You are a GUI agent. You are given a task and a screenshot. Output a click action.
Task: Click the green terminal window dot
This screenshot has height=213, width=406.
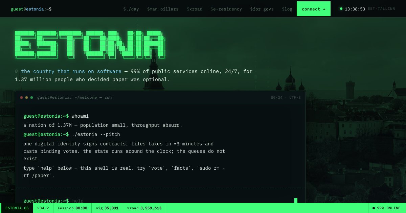pyautogui.click(x=32, y=97)
